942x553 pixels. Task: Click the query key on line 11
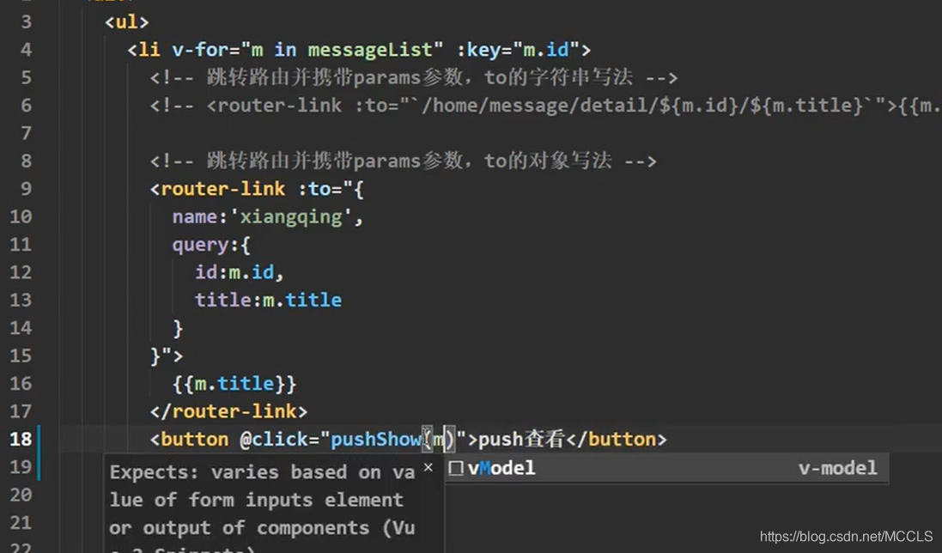pyautogui.click(x=201, y=245)
